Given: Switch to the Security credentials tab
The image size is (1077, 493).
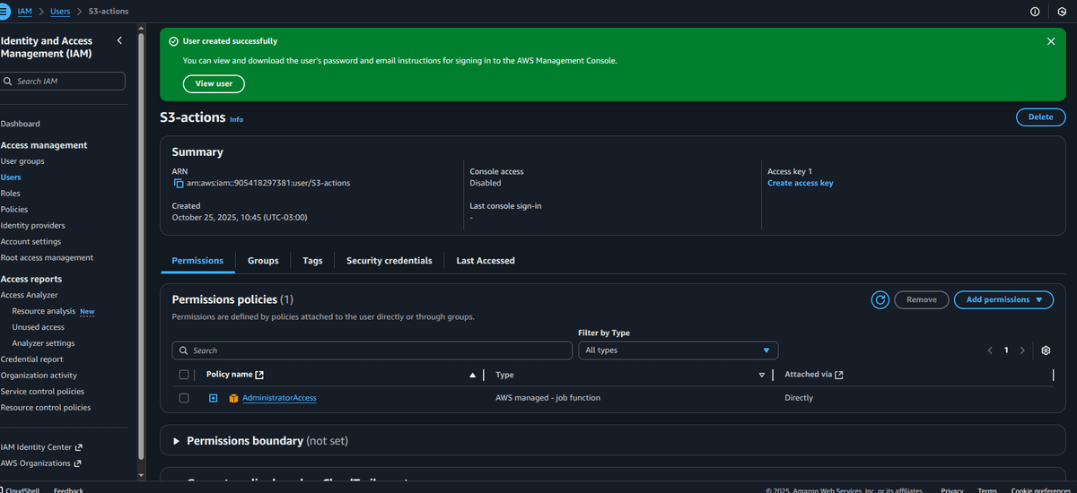Looking at the screenshot, I should point(389,261).
